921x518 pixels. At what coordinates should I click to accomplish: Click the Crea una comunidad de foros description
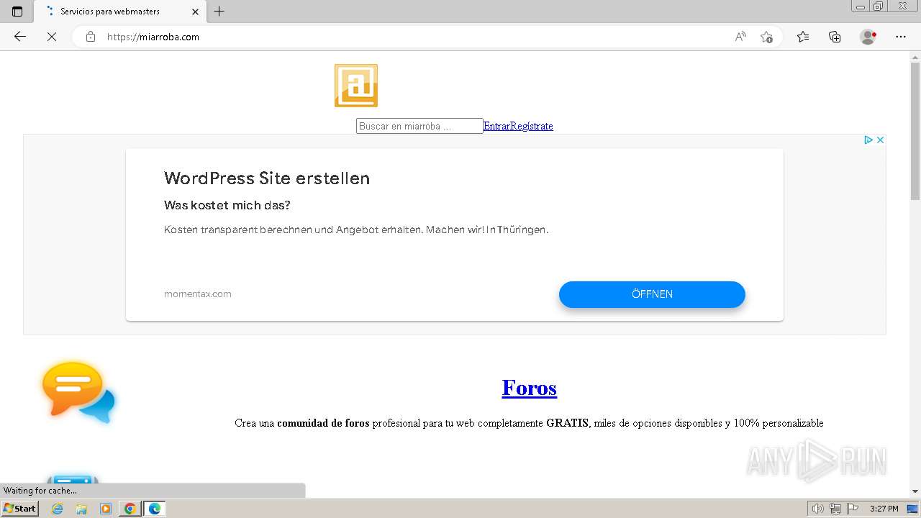click(529, 423)
